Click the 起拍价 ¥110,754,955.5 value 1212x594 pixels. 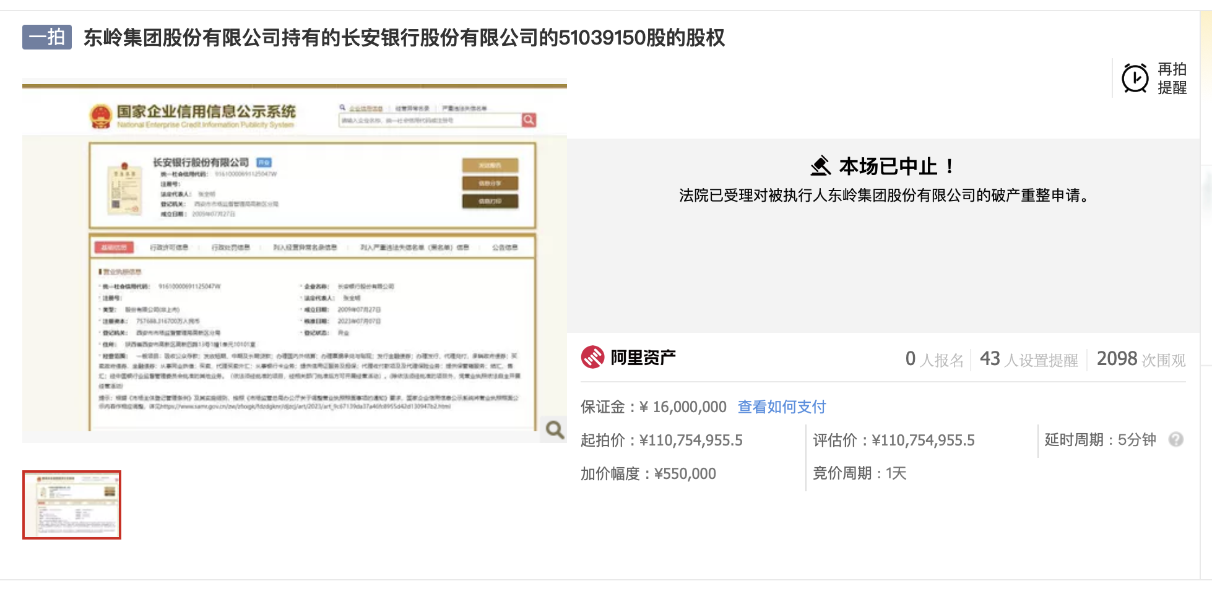[690, 440]
